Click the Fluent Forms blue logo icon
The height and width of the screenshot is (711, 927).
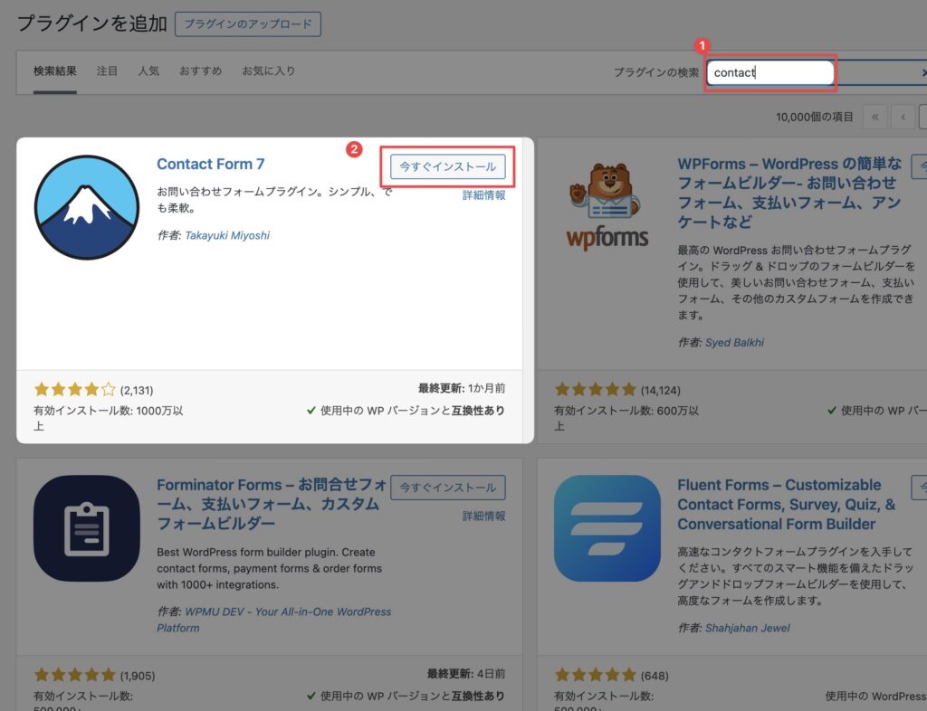click(607, 528)
